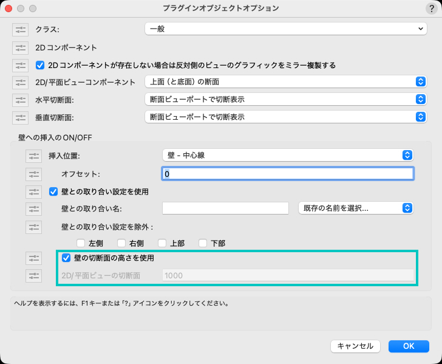Click the settings icon beside 挿入位置
This screenshot has height=364, width=442.
point(34,156)
